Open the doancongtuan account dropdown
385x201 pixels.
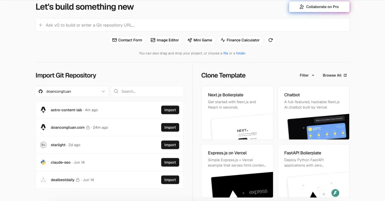[x=72, y=91]
